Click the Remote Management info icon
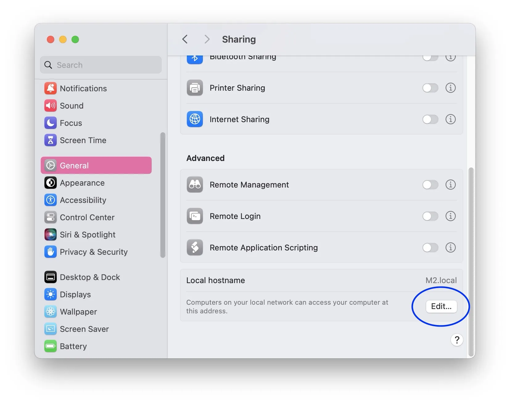This screenshot has width=510, height=404. pos(450,185)
